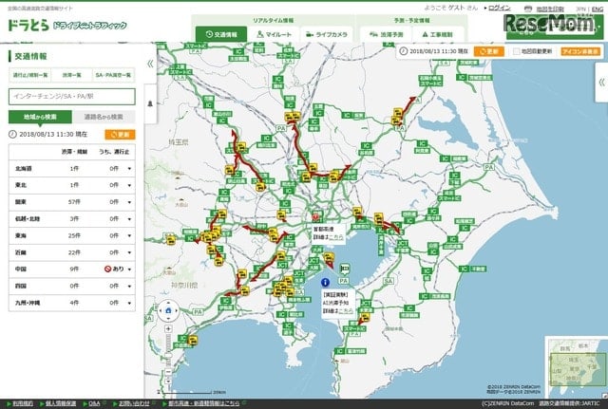Image resolution: width=608 pixels, height=409 pixels.
Task: Open the 利用規約 footer link
Action: click(x=23, y=404)
